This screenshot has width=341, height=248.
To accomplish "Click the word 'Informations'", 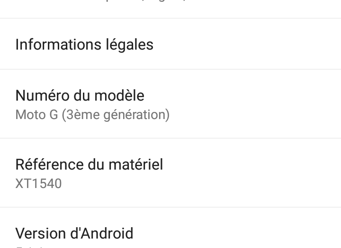I will (58, 44).
